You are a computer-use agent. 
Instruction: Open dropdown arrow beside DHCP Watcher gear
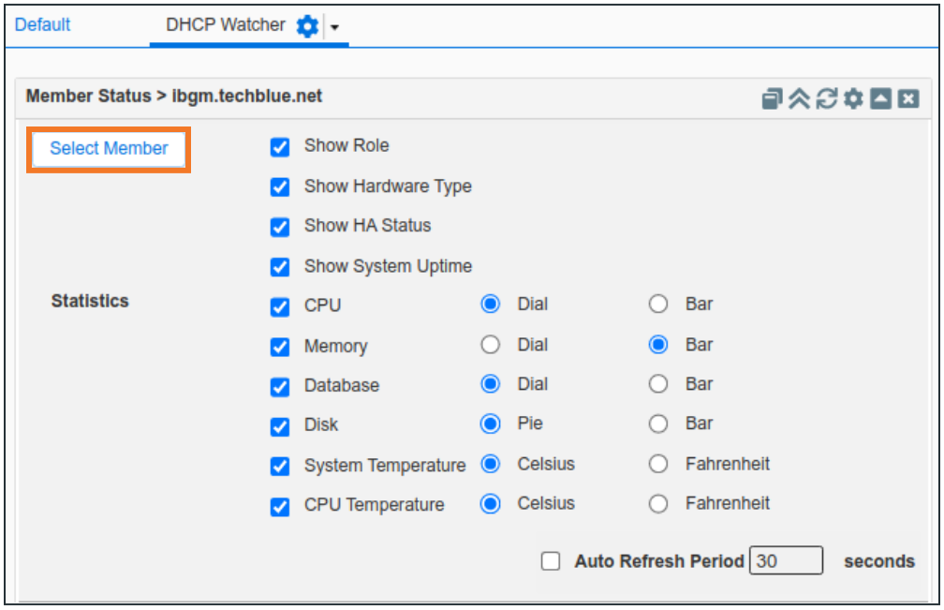tap(334, 27)
